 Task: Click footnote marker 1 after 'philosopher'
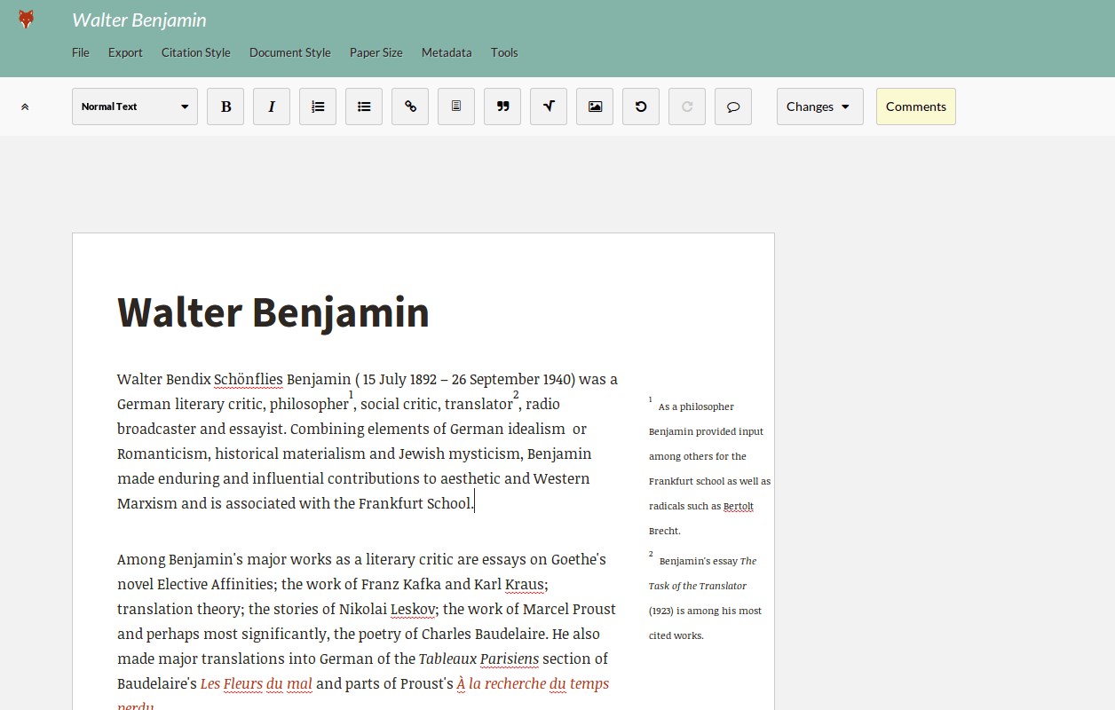[x=352, y=394]
